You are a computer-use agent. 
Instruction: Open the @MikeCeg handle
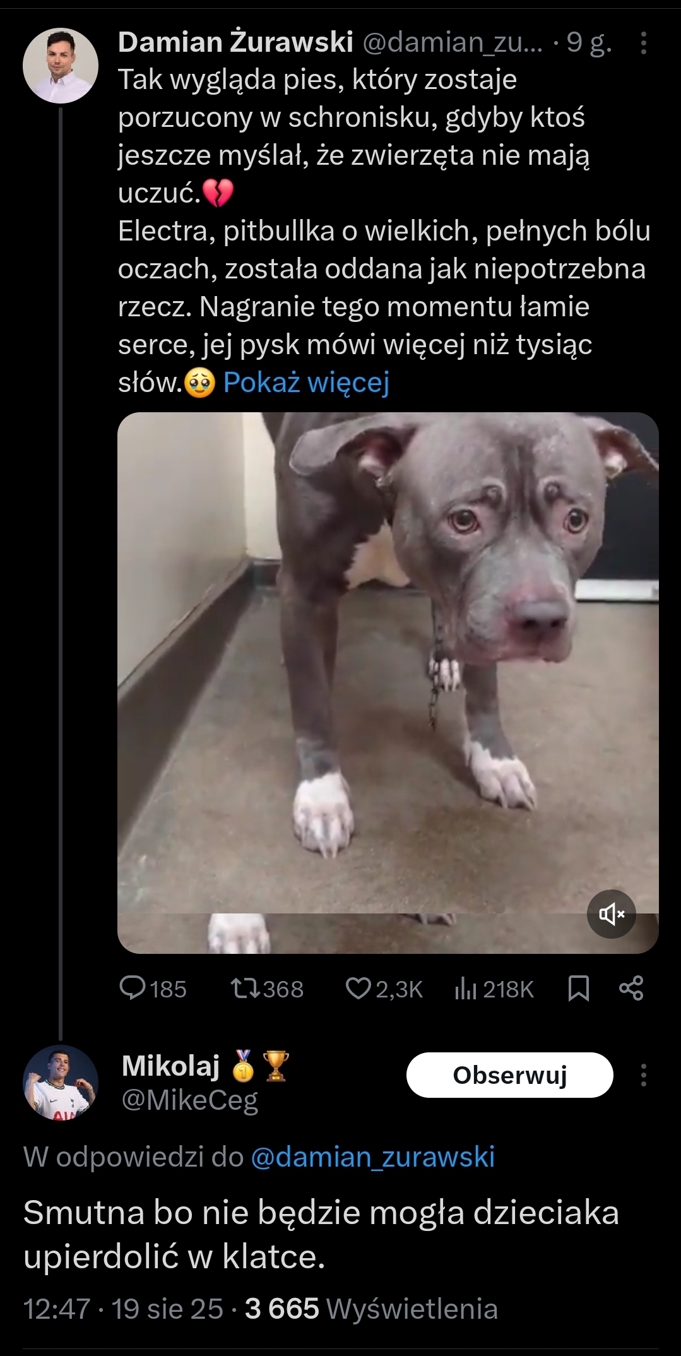(189, 1100)
